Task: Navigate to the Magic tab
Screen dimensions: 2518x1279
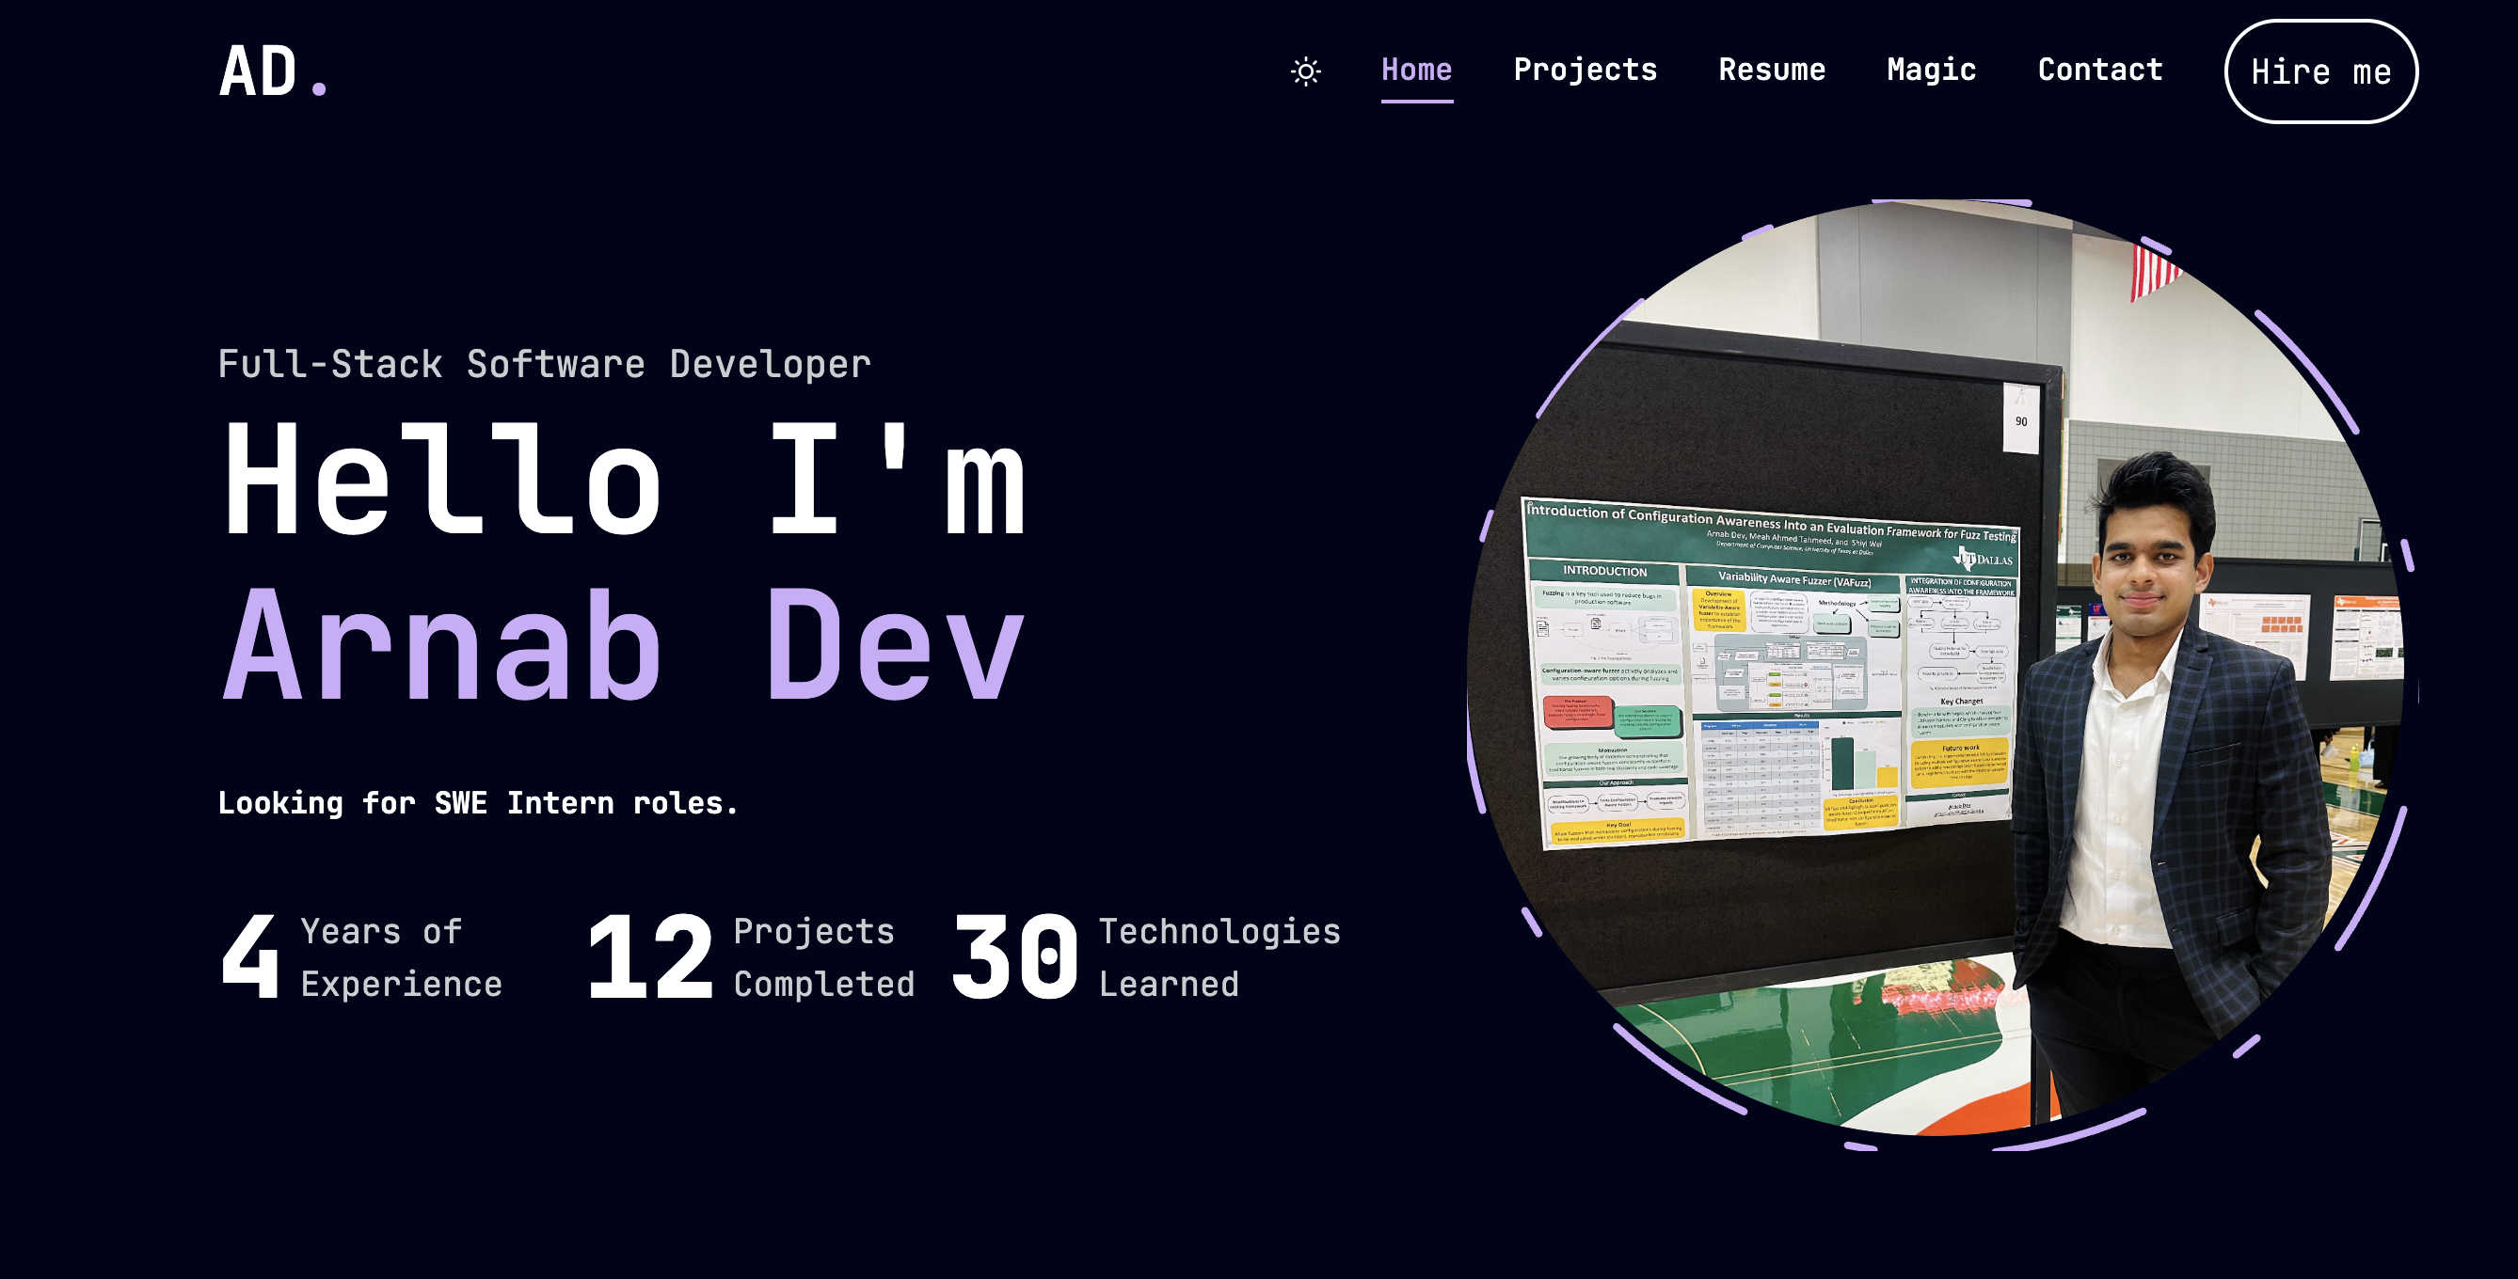Action: 1931,70
